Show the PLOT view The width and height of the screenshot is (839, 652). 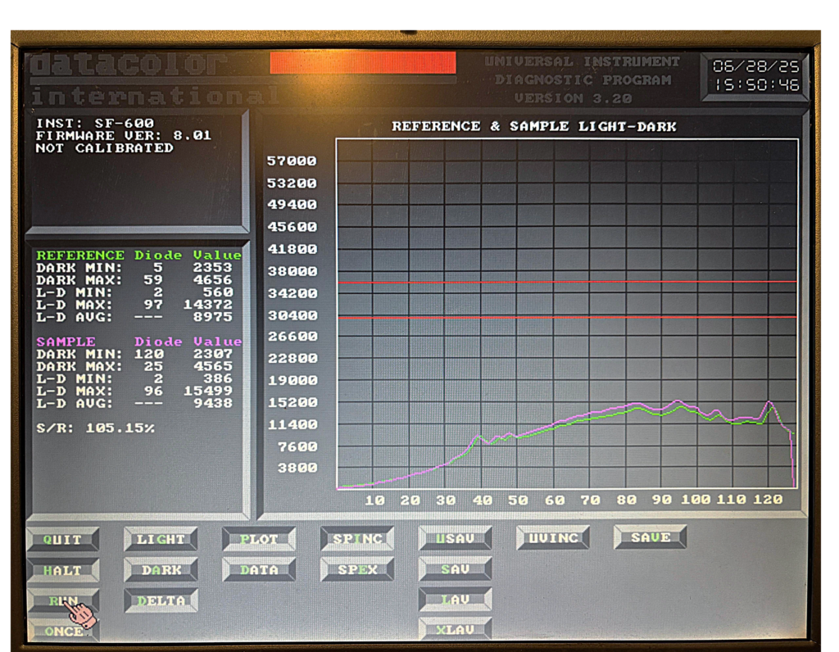(x=259, y=539)
